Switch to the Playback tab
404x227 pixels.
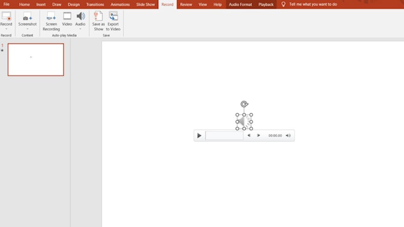(266, 4)
